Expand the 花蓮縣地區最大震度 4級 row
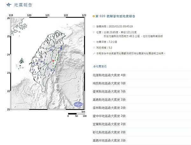The height and width of the screenshot is (145, 191). pos(142,75)
